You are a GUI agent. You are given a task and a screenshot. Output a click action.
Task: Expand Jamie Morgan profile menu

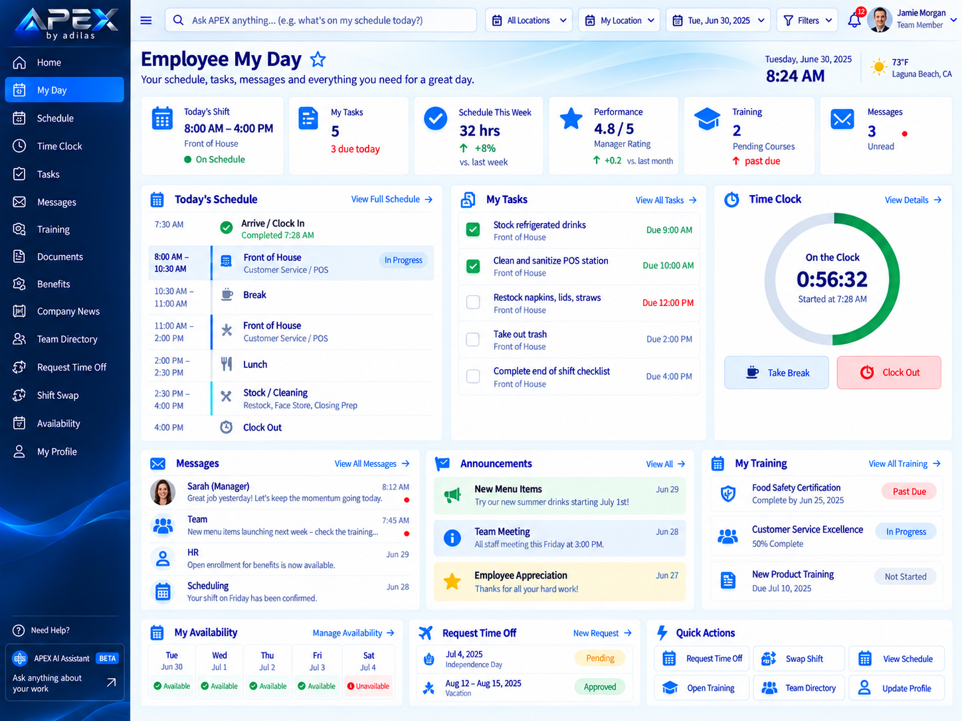click(x=953, y=20)
